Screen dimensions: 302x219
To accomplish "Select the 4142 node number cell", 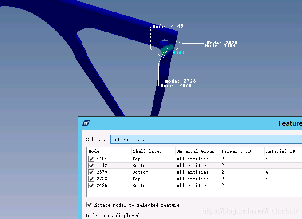I will (102, 165).
